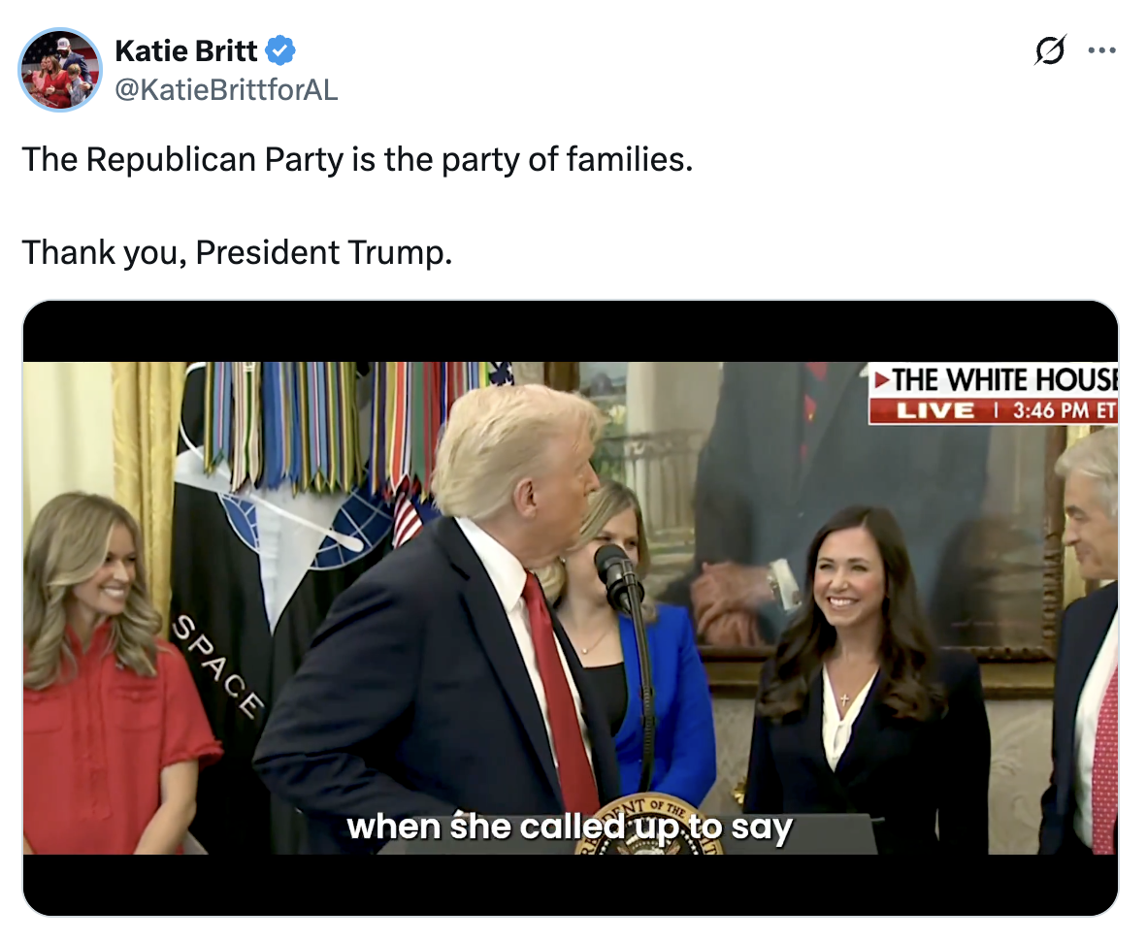The image size is (1147, 941).
Task: Click the presidential seal on the podium
Action: pyautogui.click(x=649, y=825)
